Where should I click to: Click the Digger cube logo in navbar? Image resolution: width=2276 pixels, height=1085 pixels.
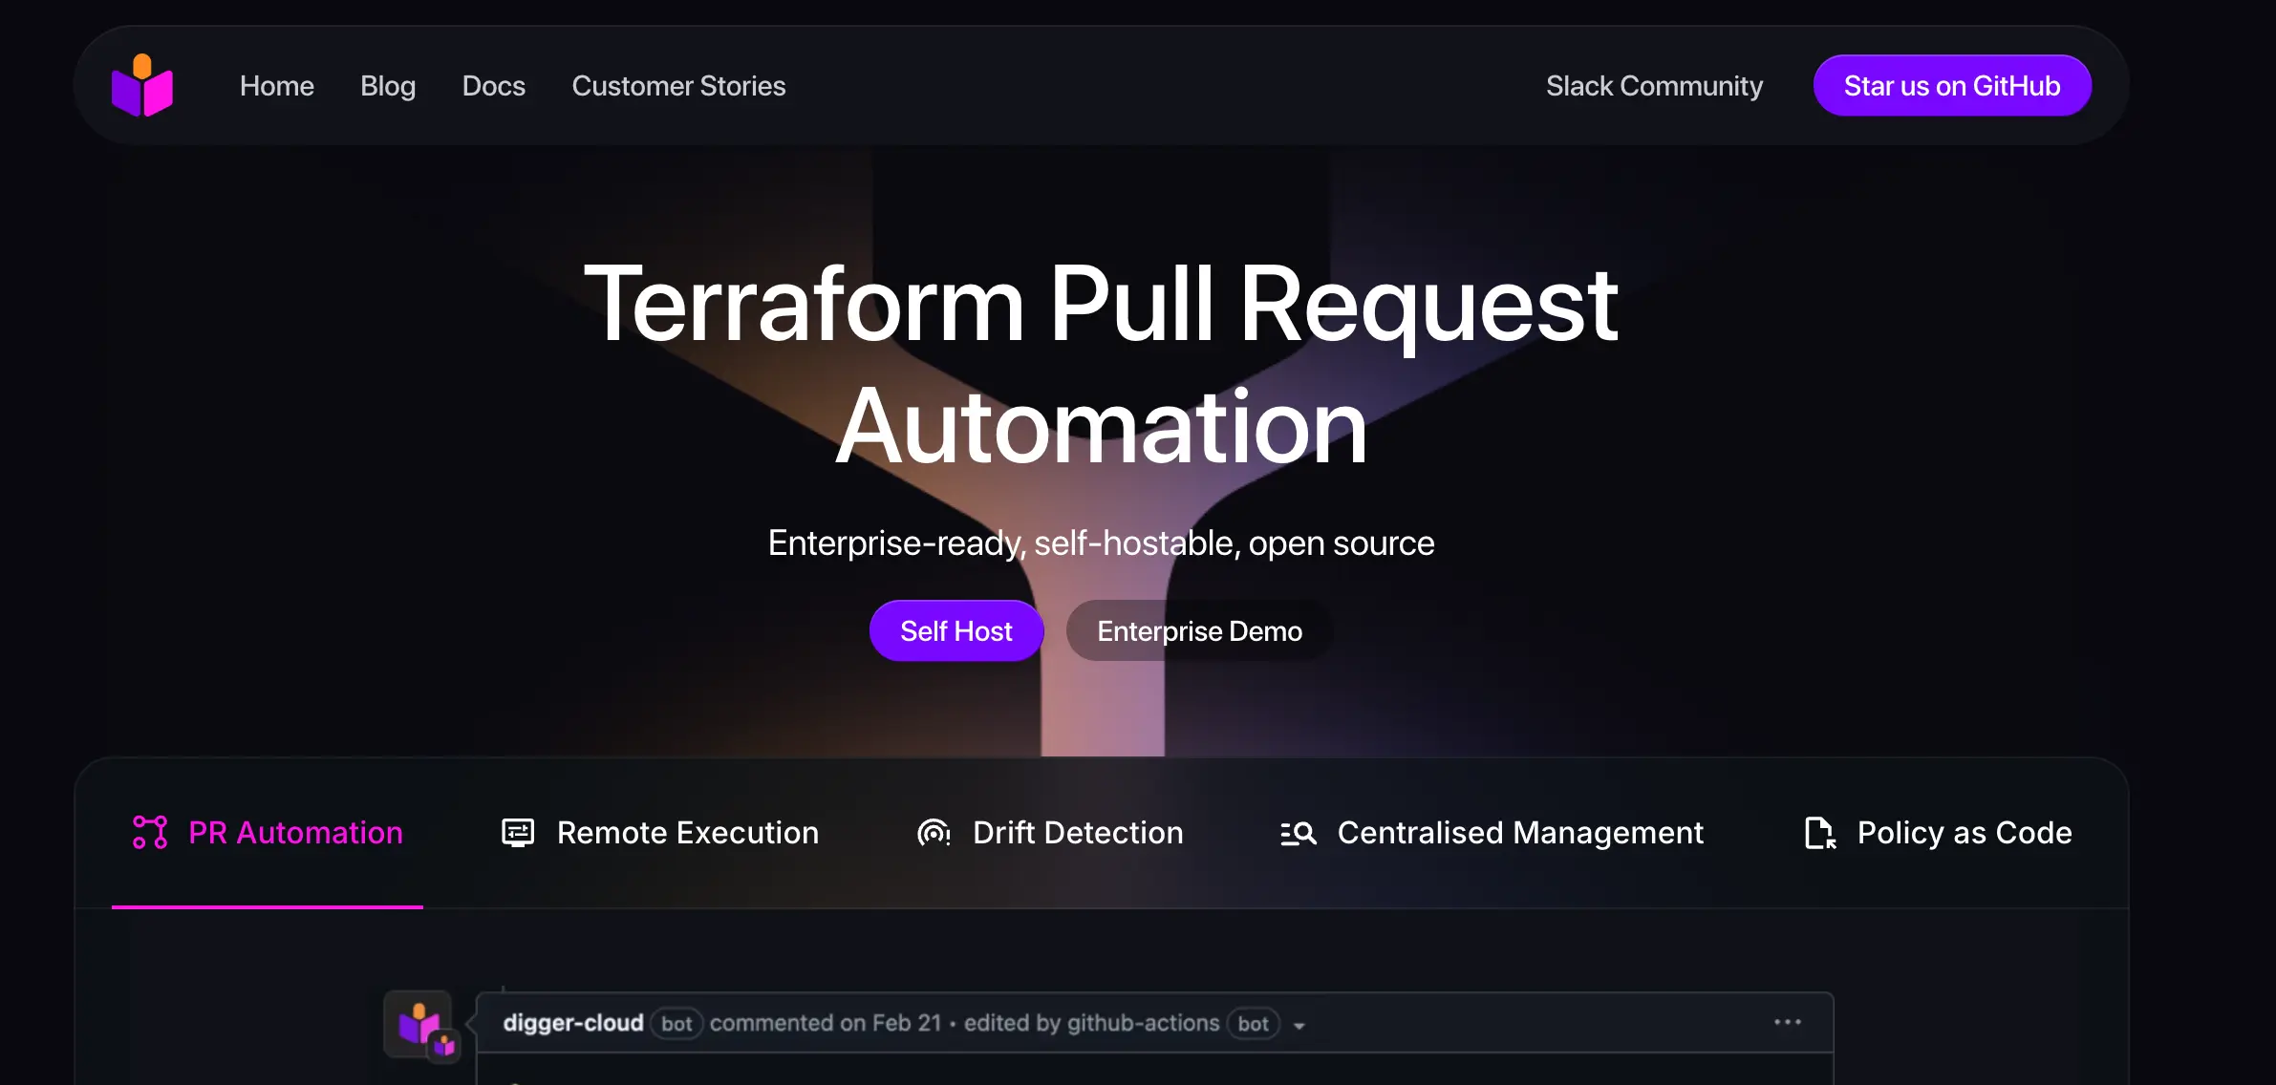142,86
